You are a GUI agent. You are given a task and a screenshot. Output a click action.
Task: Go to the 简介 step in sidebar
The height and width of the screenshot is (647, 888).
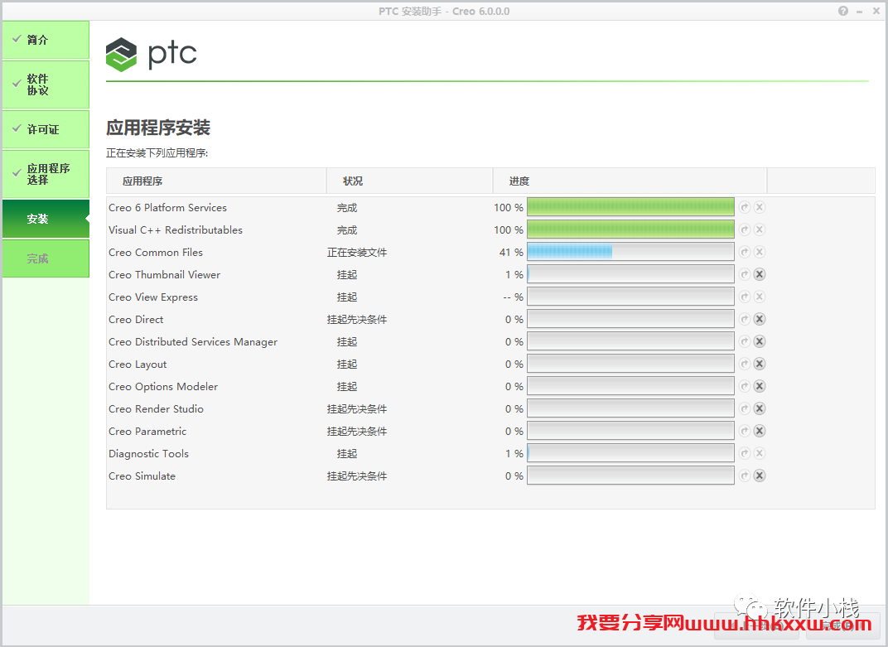[x=46, y=40]
